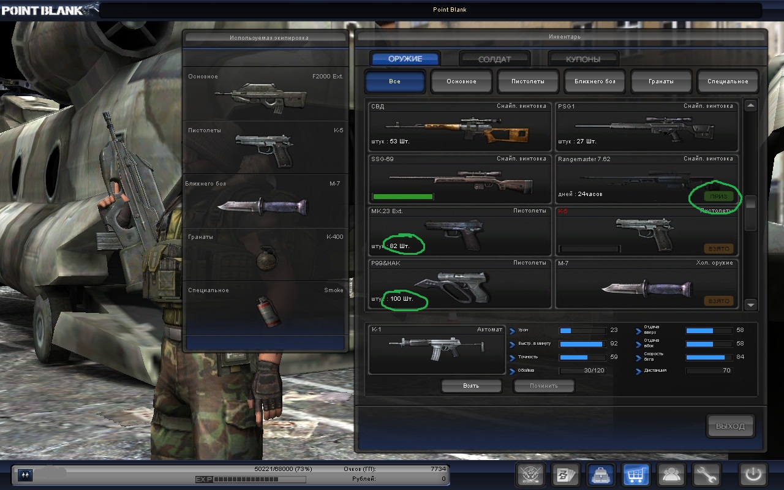The image size is (784, 490).
Task: Select the M-7 knife inventory card
Action: pos(647,284)
